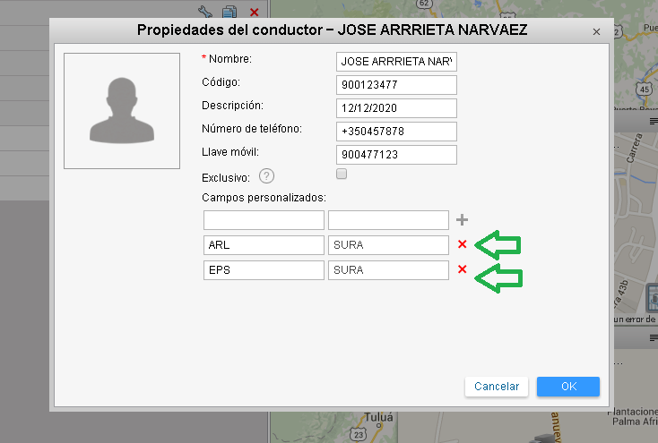Click into the Código field
Viewport: 658px width, 443px height.
coord(396,85)
